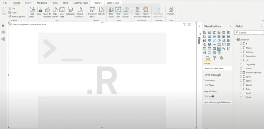The height and width of the screenshot is (129, 264).
Task: Select the treemap visualization
Action: (229, 41)
